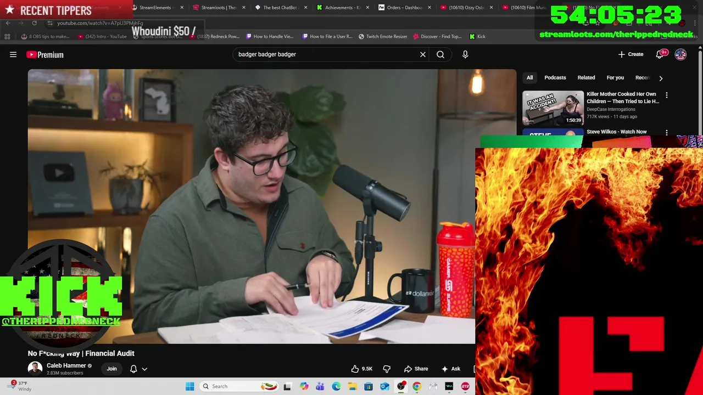Screen dimensions: 703x395
Task: Close the Orders – Dashboard tab
Action: coord(429,8)
